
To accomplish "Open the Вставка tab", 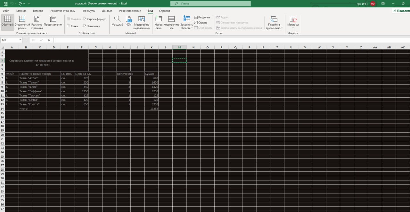I will click(38, 11).
